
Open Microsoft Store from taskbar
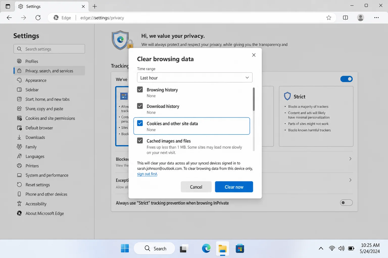click(x=240, y=248)
